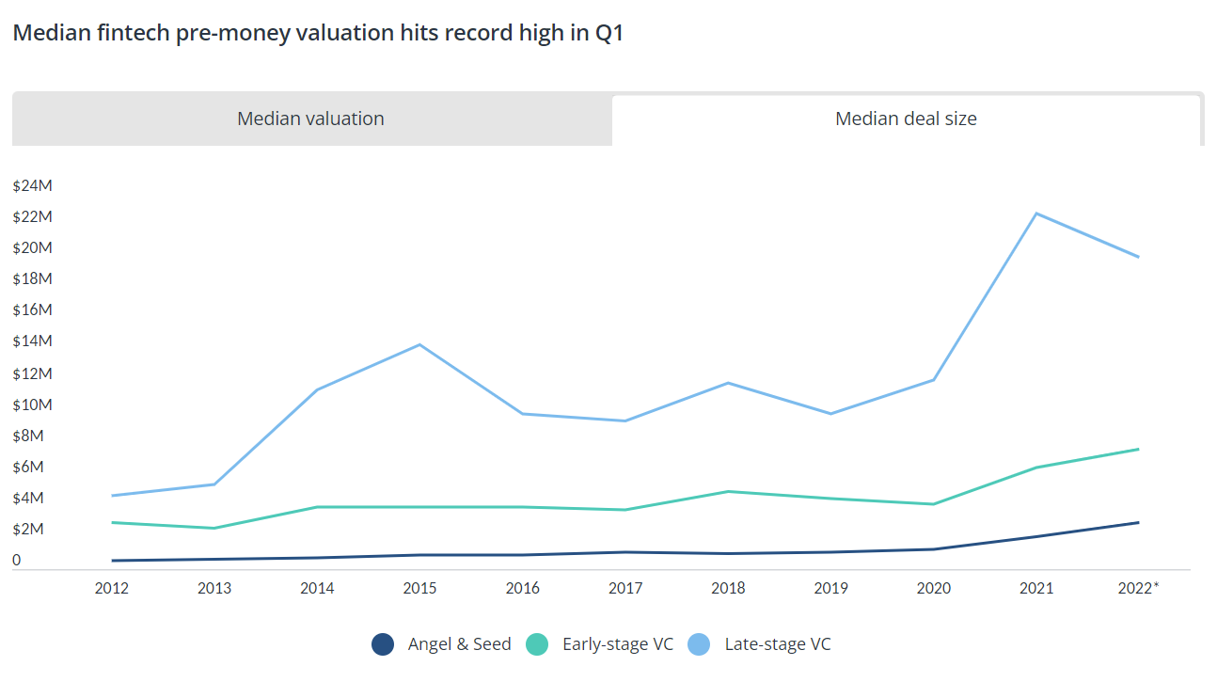The height and width of the screenshot is (698, 1217).
Task: Click the Early-stage VC point at 2018
Action: tap(728, 491)
